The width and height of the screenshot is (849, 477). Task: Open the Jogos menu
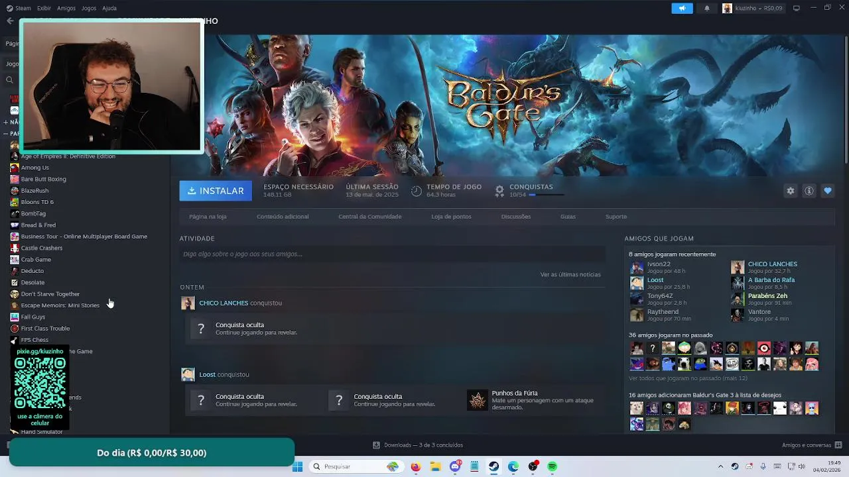89,8
